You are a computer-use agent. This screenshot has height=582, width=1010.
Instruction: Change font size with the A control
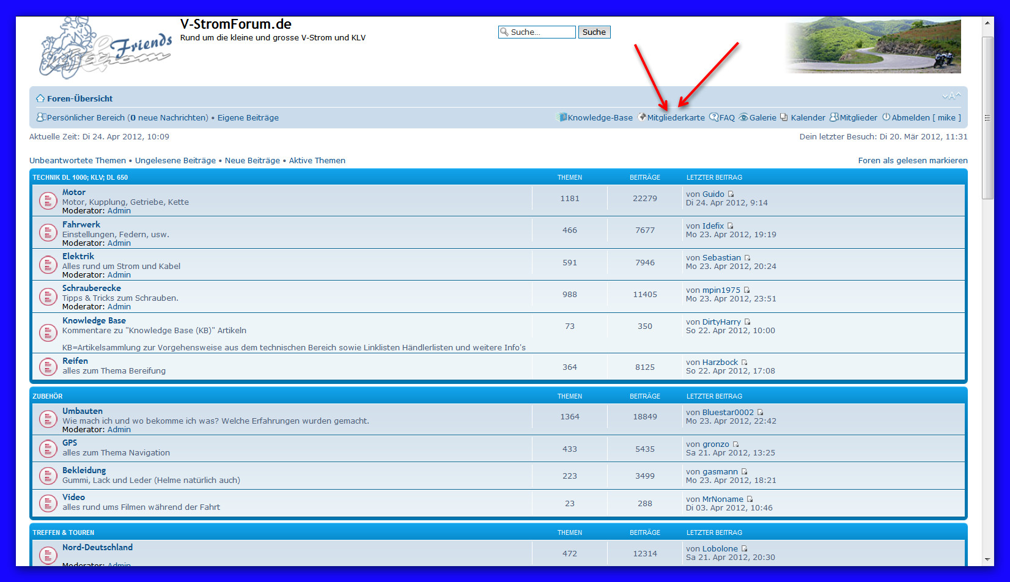point(951,96)
